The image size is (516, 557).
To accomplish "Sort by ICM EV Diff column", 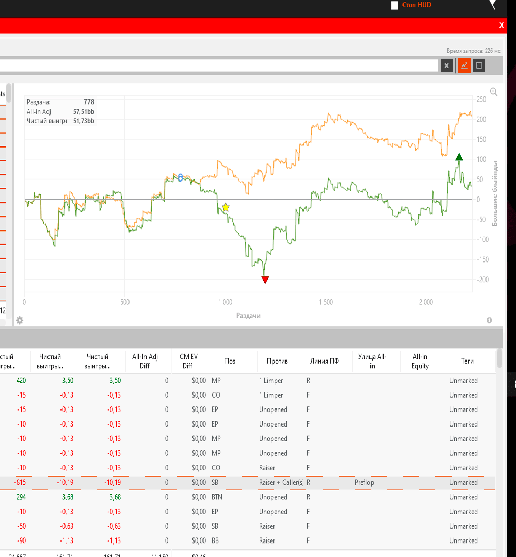I will (187, 361).
